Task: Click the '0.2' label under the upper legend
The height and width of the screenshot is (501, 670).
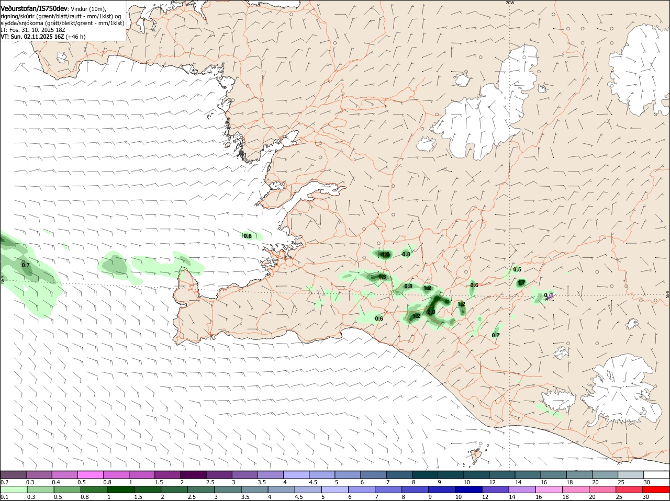Action: click(x=5, y=482)
